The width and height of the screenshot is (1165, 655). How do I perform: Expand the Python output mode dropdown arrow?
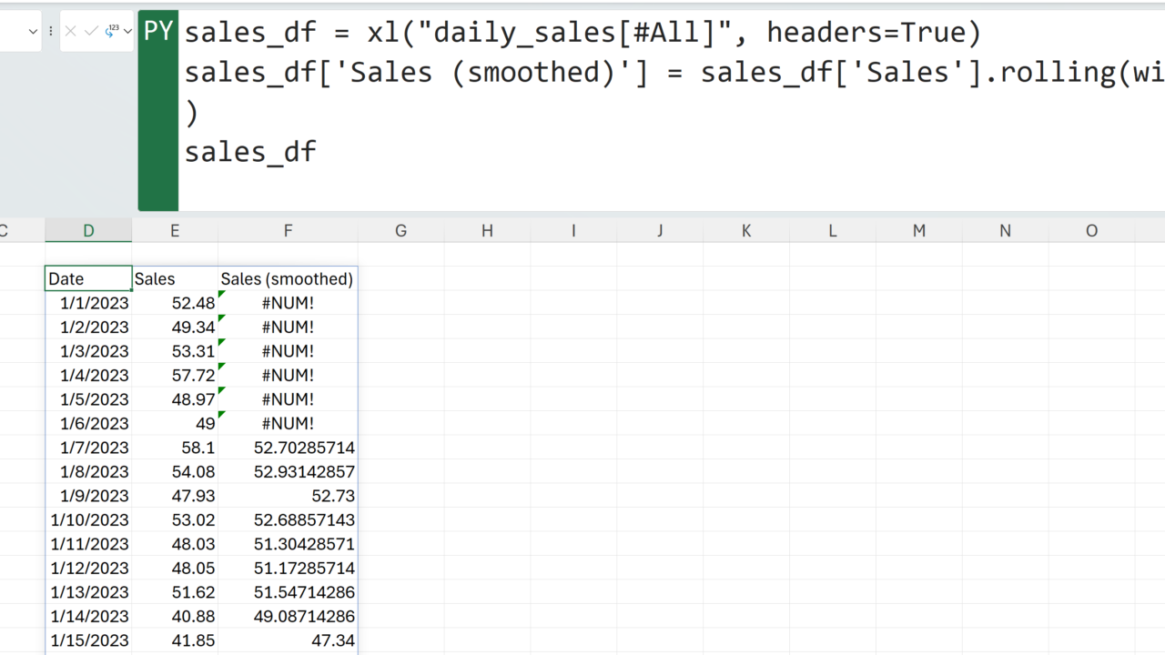(x=127, y=32)
